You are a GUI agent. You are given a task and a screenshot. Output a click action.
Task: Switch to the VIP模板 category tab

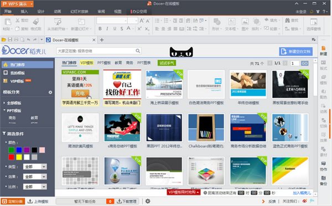[x=87, y=63]
